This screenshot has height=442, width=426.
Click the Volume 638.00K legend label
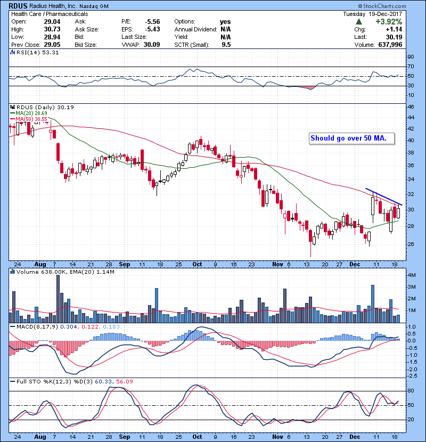pyautogui.click(x=42, y=272)
